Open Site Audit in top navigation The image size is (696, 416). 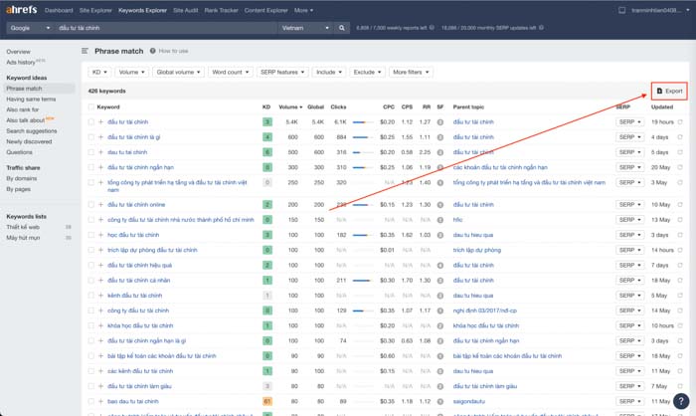[186, 10]
